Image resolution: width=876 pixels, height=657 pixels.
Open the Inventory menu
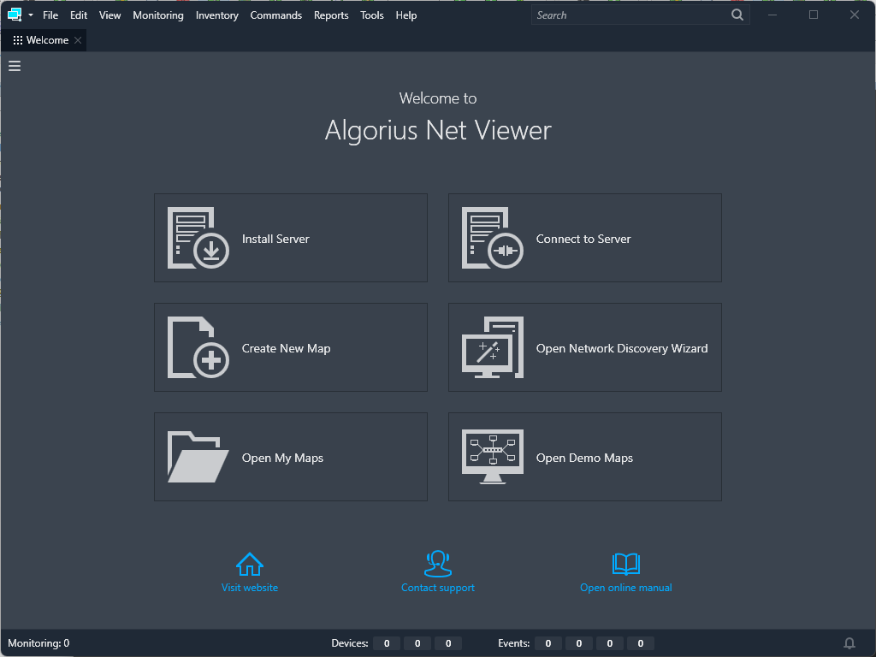(216, 15)
